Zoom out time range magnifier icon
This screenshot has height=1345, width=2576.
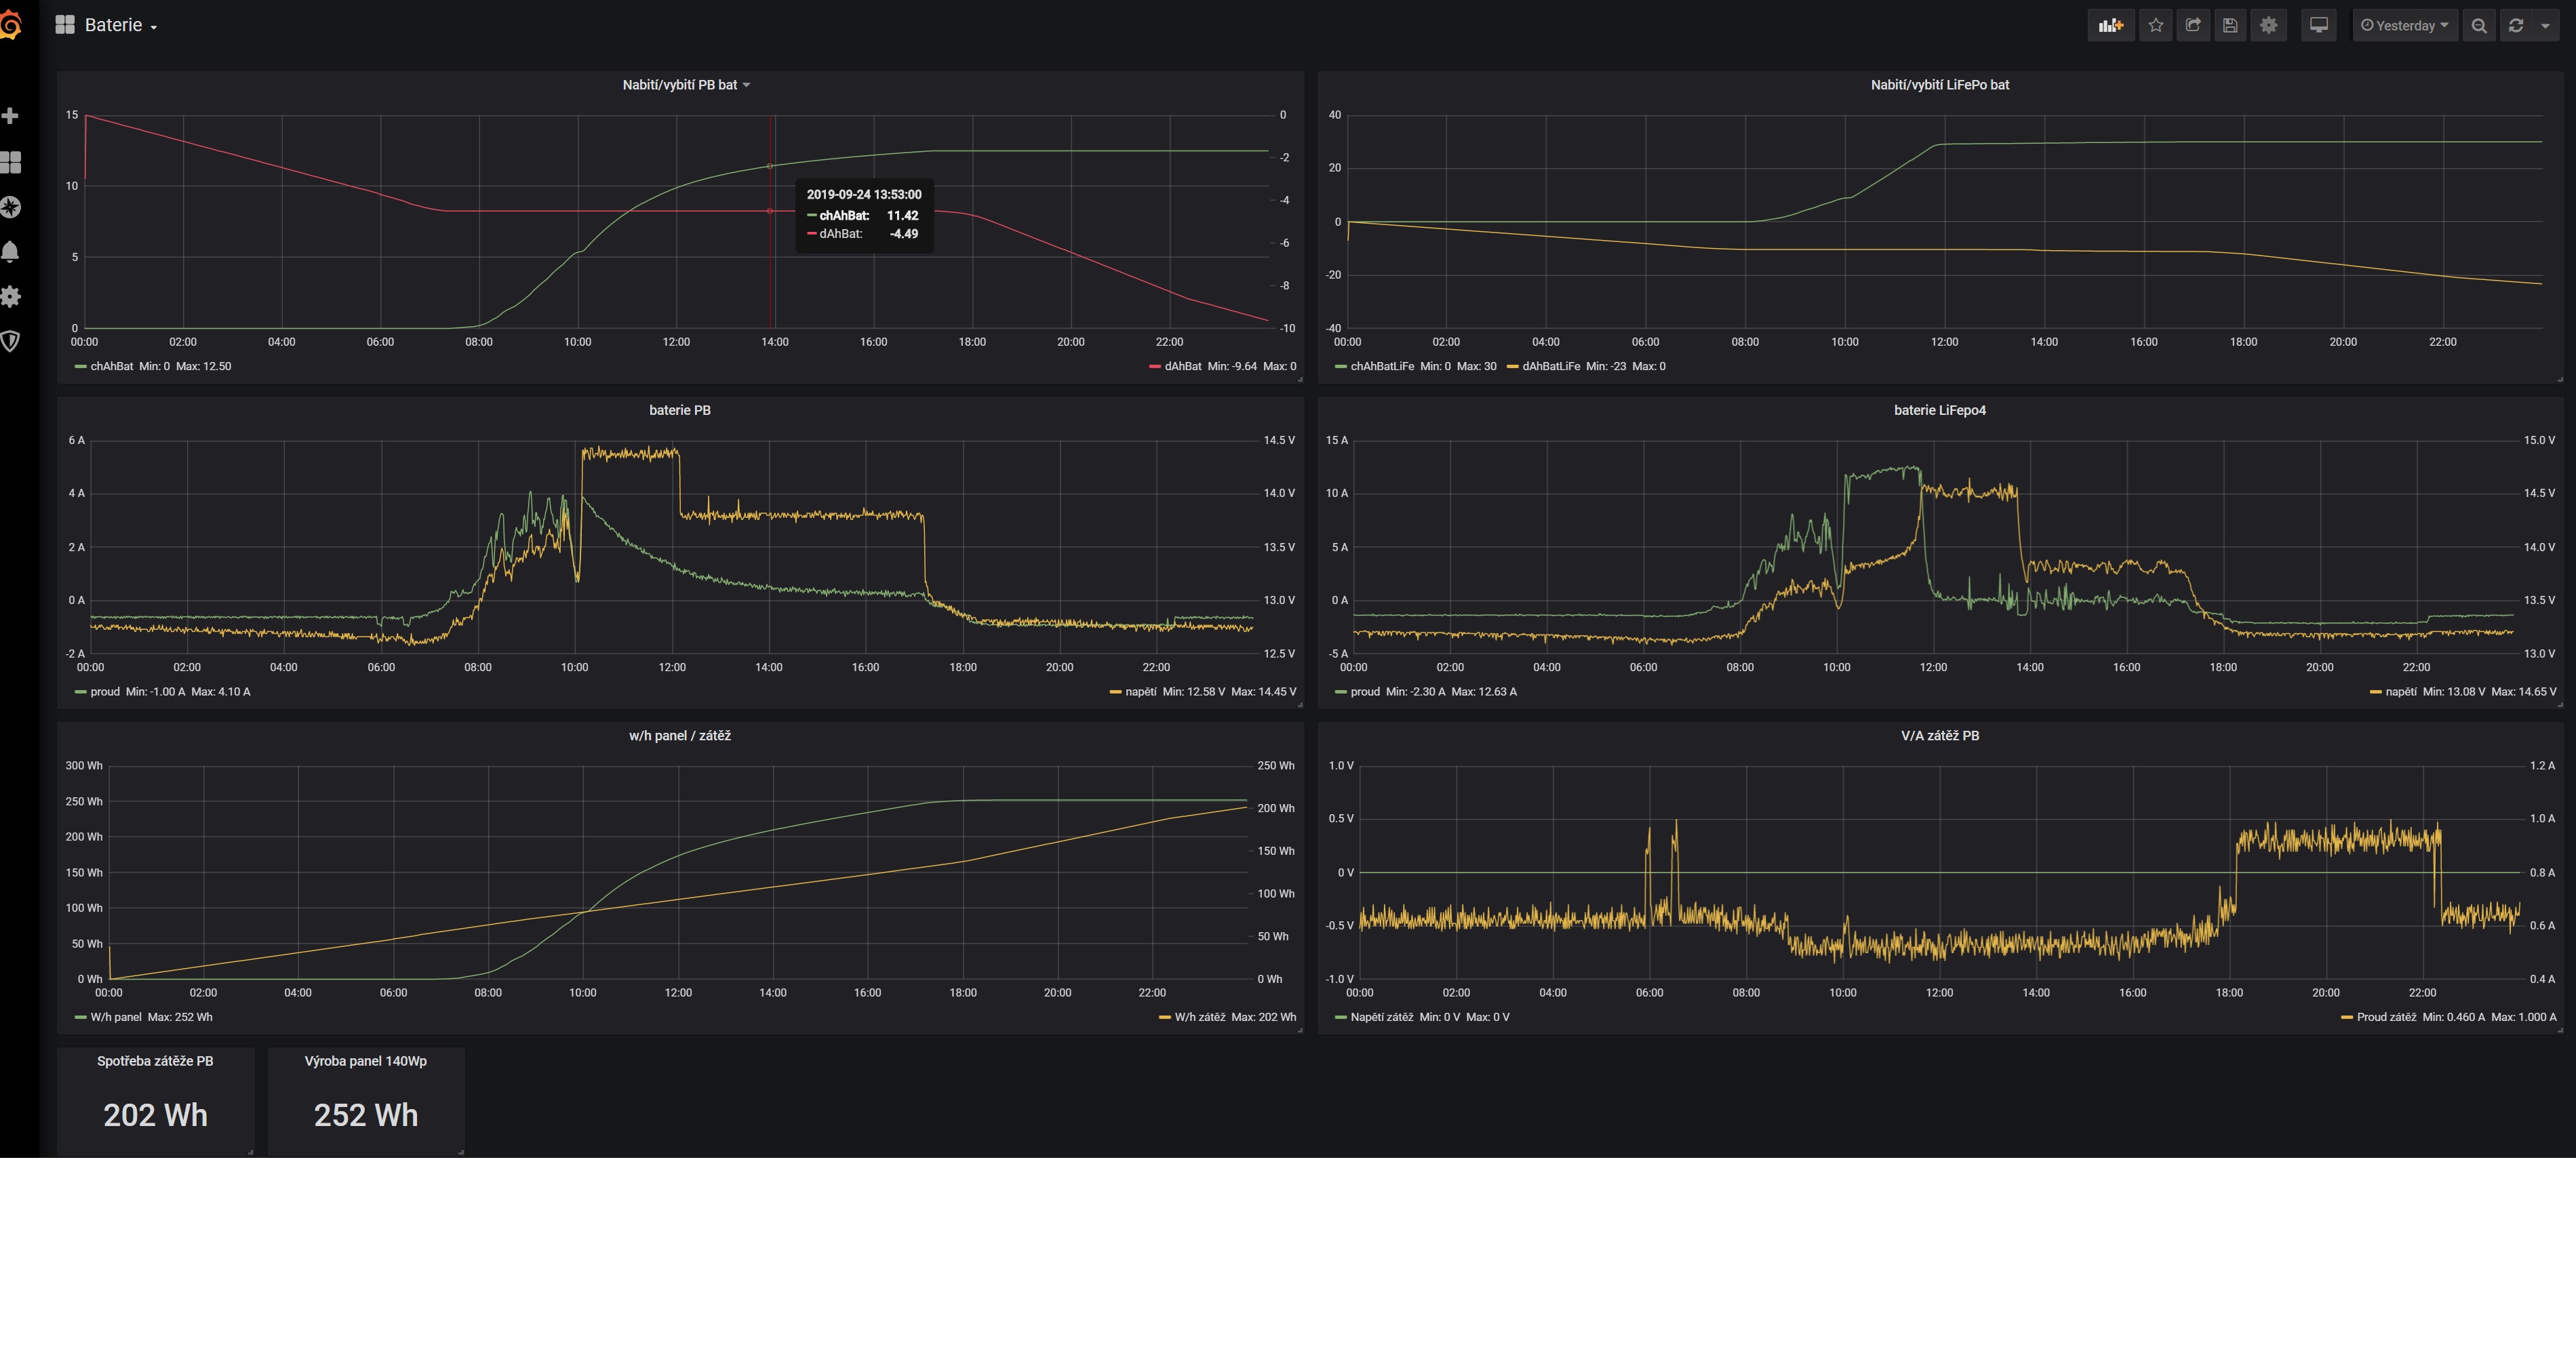point(2478,26)
